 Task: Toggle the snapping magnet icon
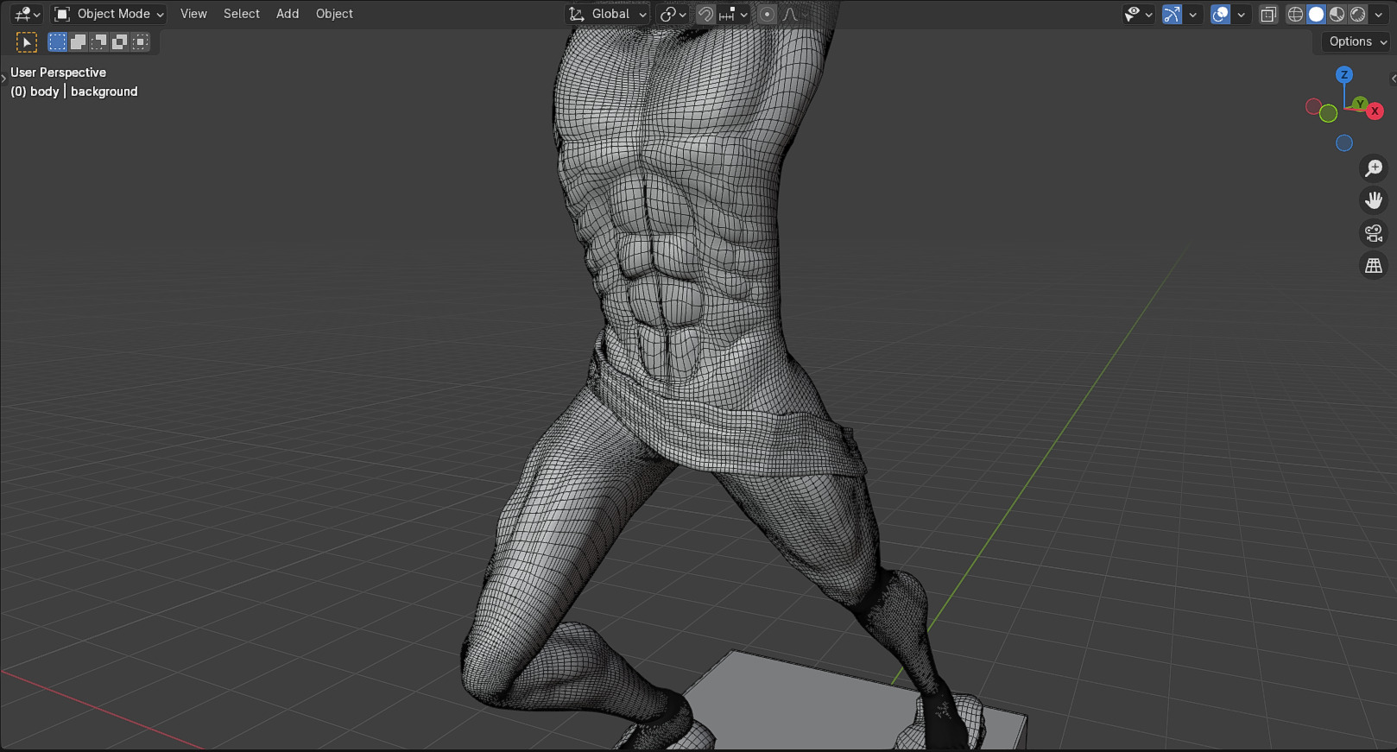705,14
